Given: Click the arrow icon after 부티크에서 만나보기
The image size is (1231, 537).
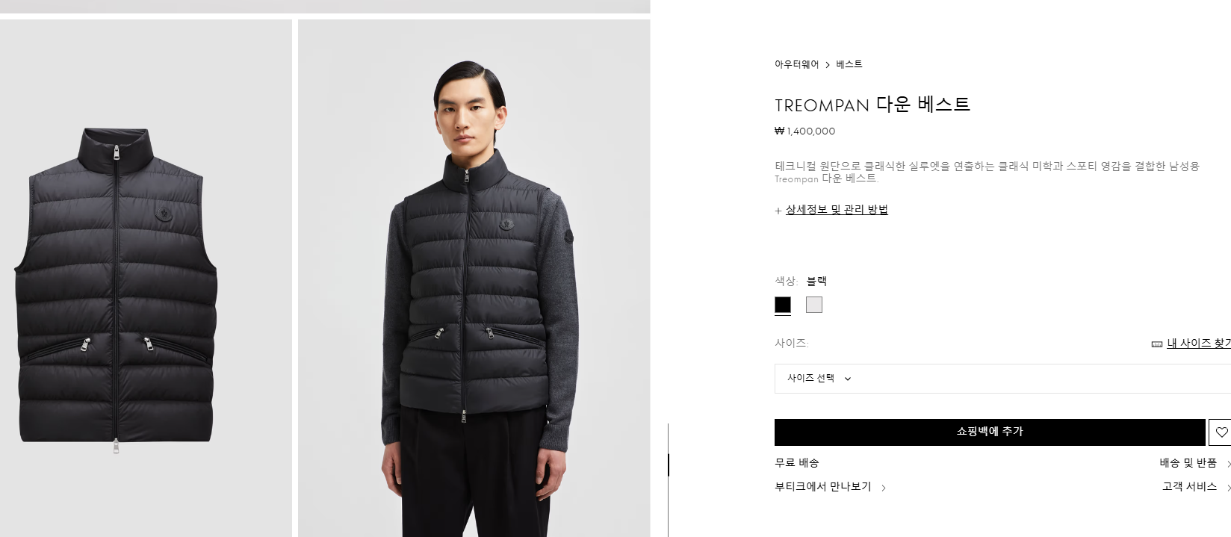Looking at the screenshot, I should coord(884,488).
